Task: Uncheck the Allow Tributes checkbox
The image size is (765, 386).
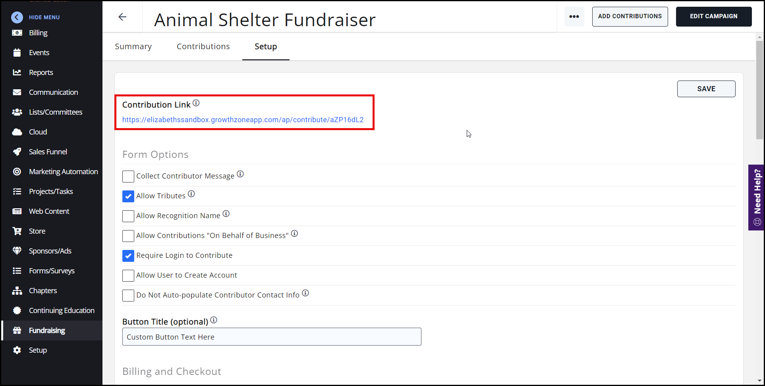Action: pyautogui.click(x=128, y=196)
